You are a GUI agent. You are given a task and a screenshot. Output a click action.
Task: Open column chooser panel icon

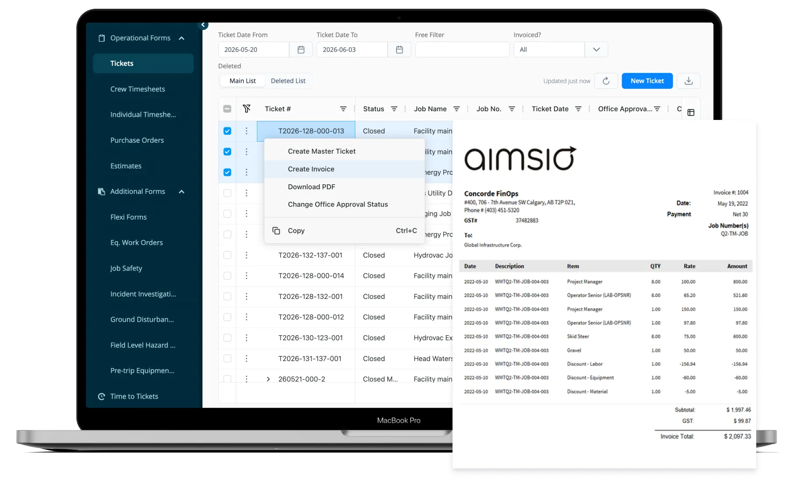(x=691, y=112)
